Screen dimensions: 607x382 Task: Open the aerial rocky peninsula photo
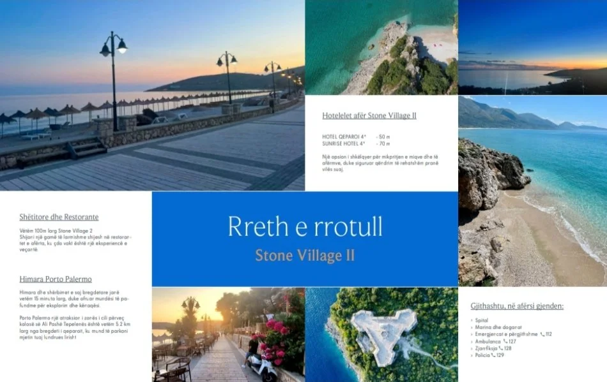(x=381, y=47)
